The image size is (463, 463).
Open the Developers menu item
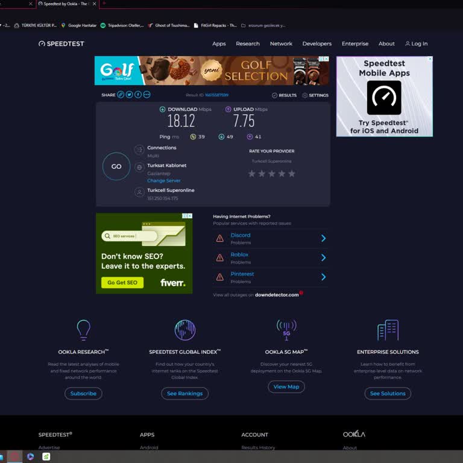click(317, 43)
